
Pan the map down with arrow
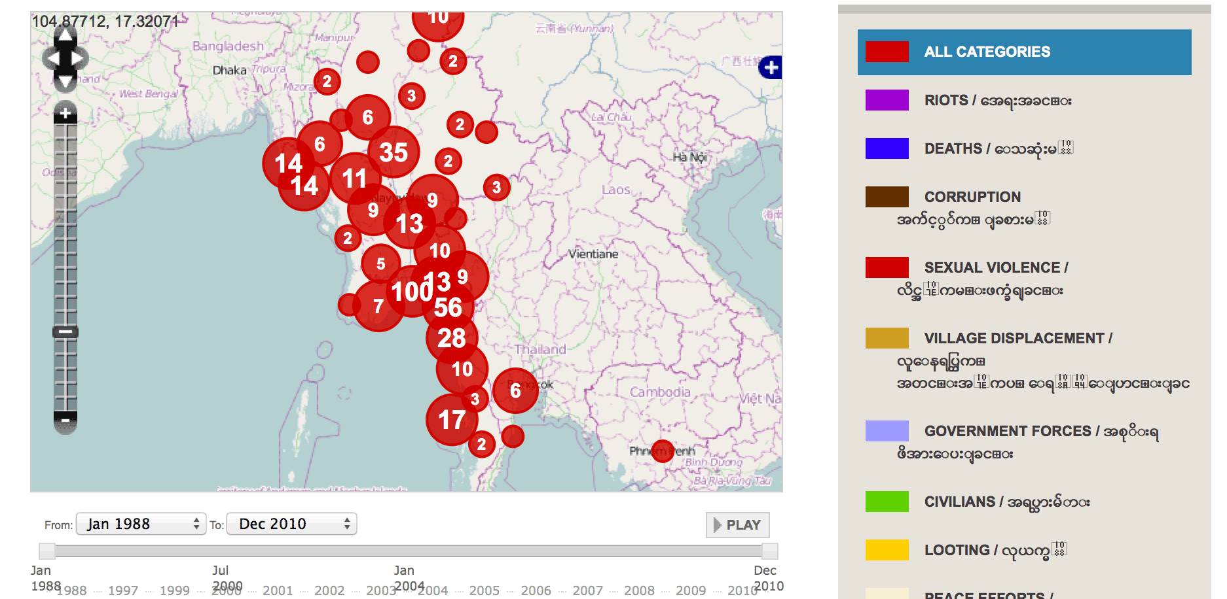65,81
